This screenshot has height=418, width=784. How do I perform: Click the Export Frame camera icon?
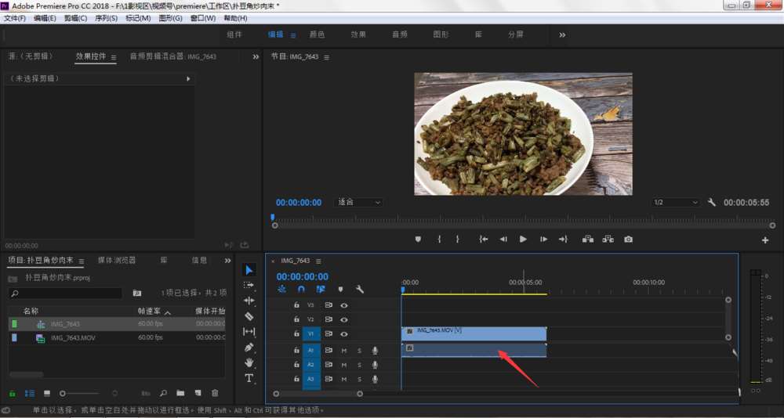(628, 240)
